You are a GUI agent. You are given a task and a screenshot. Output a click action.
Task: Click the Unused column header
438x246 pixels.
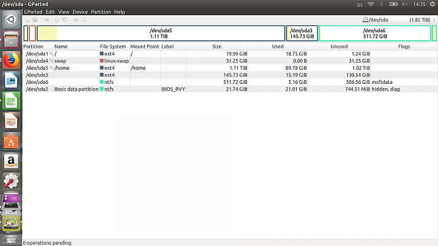[x=339, y=47]
